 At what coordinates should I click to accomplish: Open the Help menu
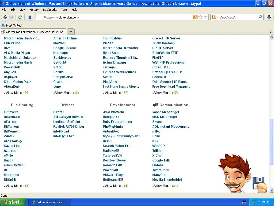(x=75, y=10)
